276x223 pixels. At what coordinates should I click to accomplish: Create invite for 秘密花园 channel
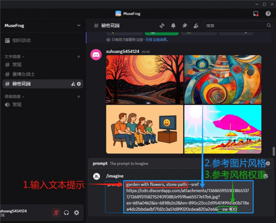point(73,84)
